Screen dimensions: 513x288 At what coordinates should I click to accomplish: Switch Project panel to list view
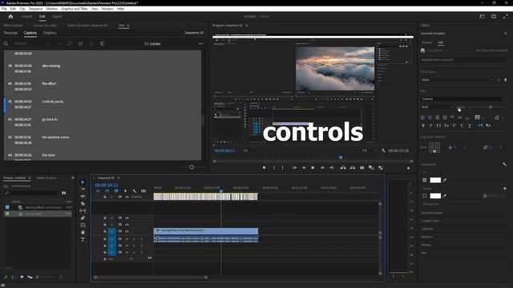click(x=14, y=278)
